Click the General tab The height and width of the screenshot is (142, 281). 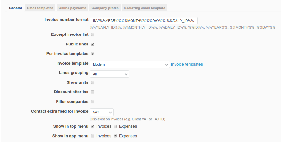tap(15, 8)
